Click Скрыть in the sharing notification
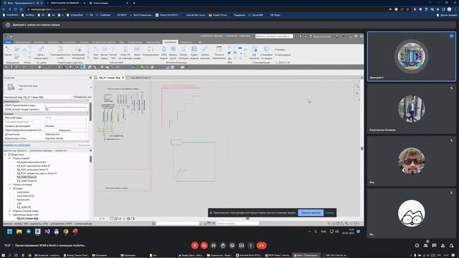This screenshot has height=258, width=459. pyautogui.click(x=330, y=213)
